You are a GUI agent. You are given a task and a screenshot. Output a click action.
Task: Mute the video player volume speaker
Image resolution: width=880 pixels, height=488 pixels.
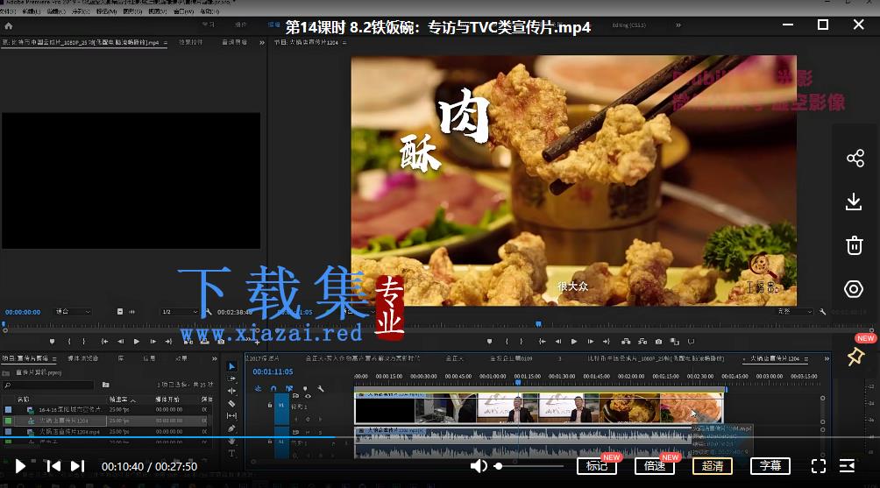click(x=479, y=465)
